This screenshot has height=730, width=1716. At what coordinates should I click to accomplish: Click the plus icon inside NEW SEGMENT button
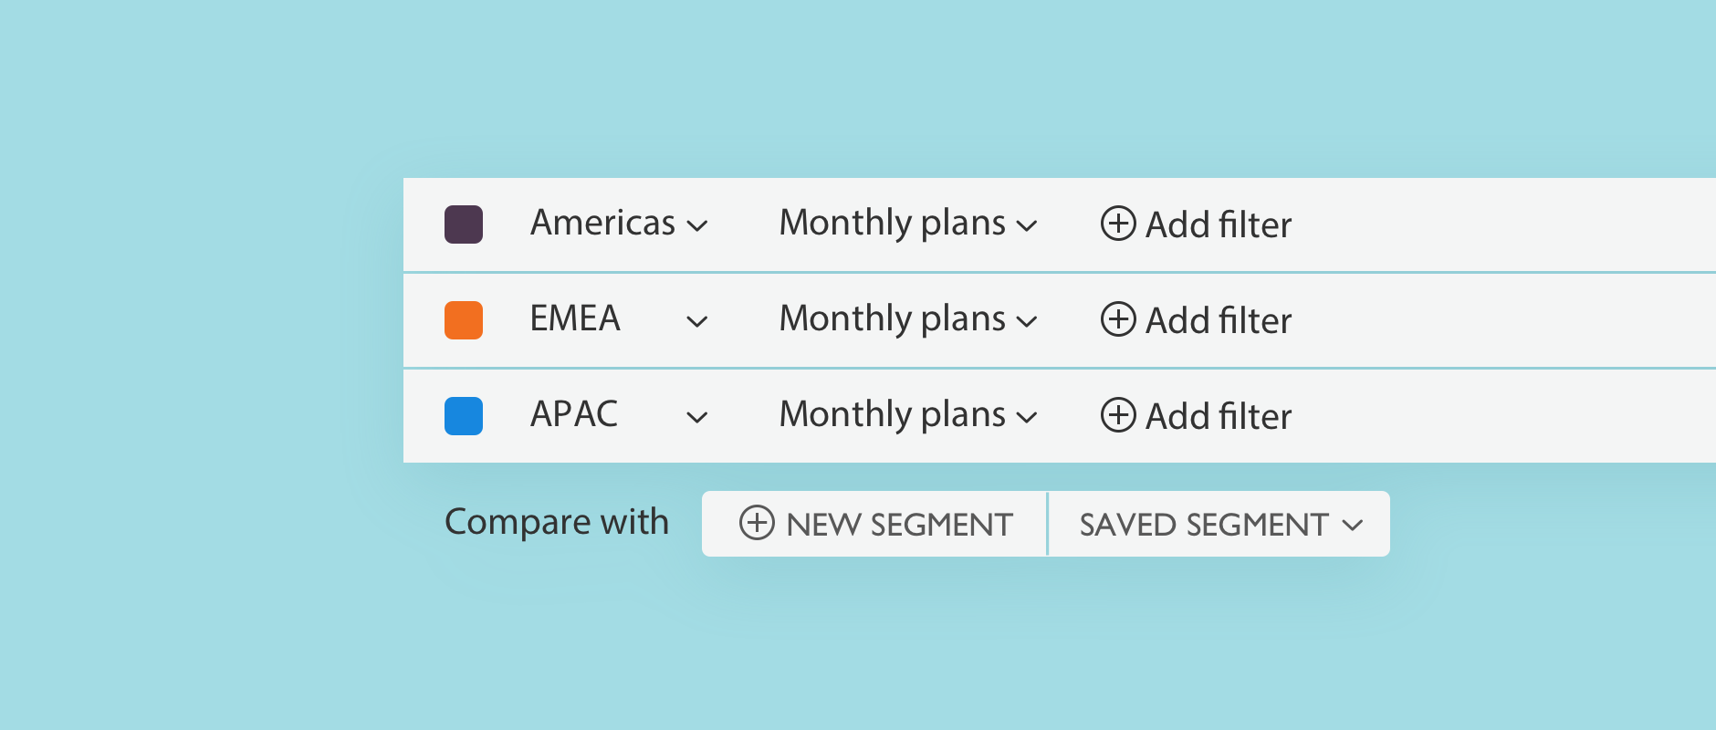pyautogui.click(x=756, y=524)
